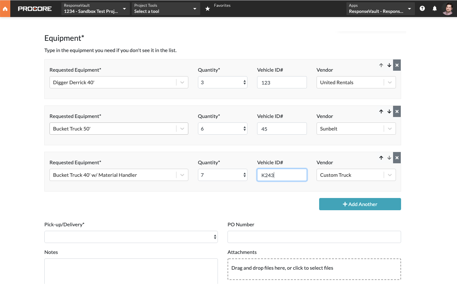Screen dimensions: 457x297
Task: Open the project selector showing Sandbox Test Project
Action: 95,8
